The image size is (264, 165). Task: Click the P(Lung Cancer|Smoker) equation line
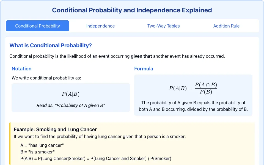[x=96, y=158]
